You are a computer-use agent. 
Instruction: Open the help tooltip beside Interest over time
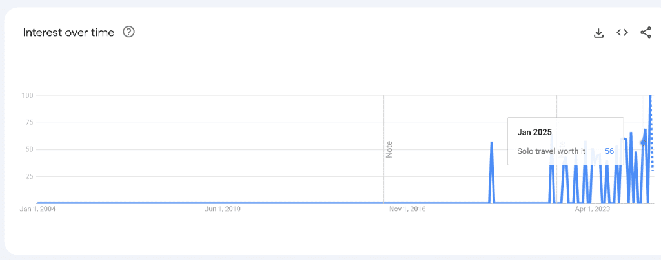[128, 32]
